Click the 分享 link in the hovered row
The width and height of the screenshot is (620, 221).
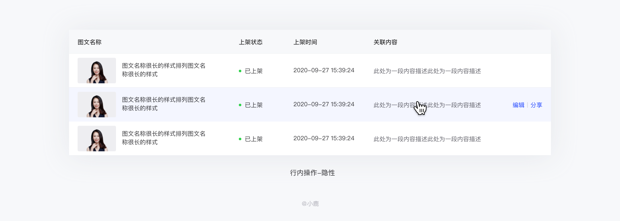536,105
